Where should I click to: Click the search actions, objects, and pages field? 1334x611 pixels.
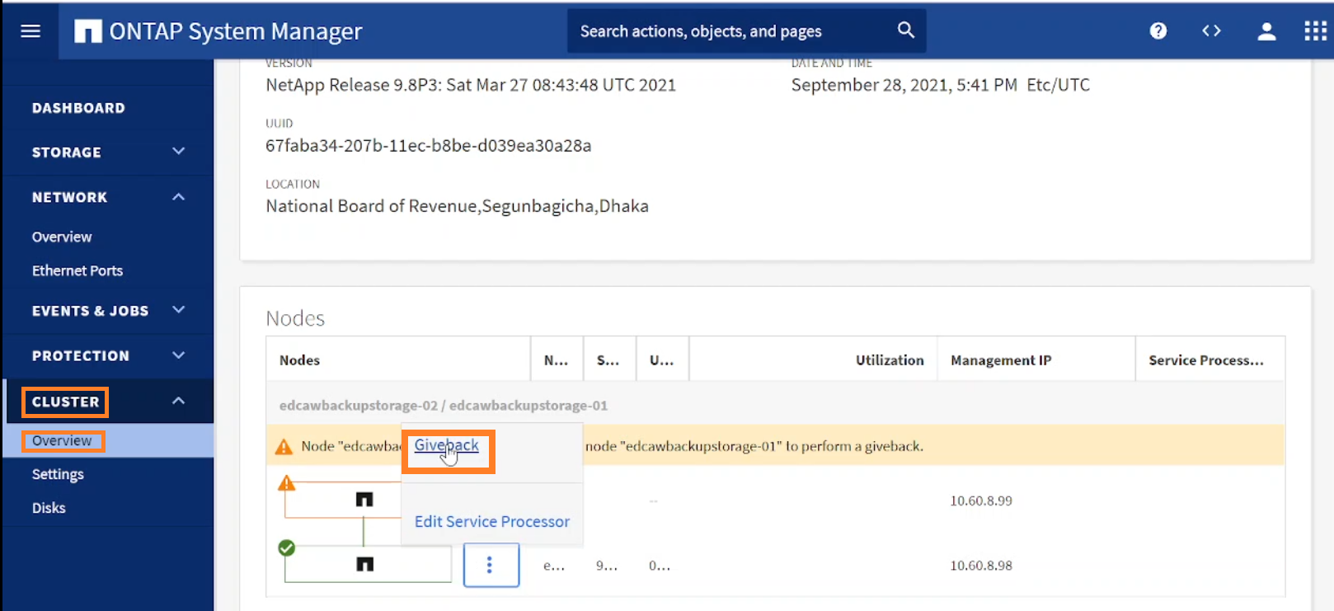pos(746,31)
